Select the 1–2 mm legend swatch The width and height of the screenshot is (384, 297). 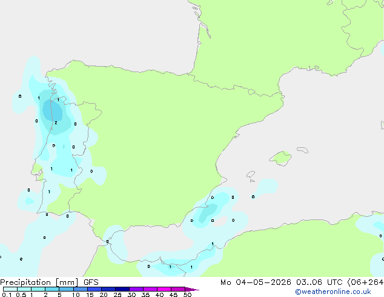pyautogui.click(x=38, y=289)
